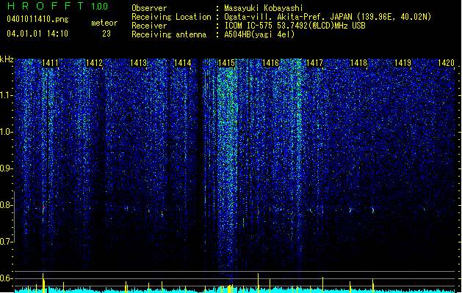This screenshot has width=462, height=293.
Task: Click the HROFFT 1.0.0 title text
Action: 58,6
